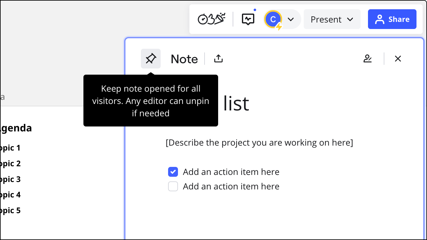Select the Topic 5 agenda line
Viewport: 427px width, 240px height.
point(11,211)
